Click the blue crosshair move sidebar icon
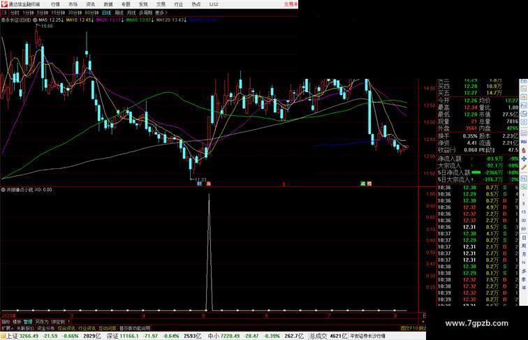This screenshot has width=528, height=340. [524, 158]
